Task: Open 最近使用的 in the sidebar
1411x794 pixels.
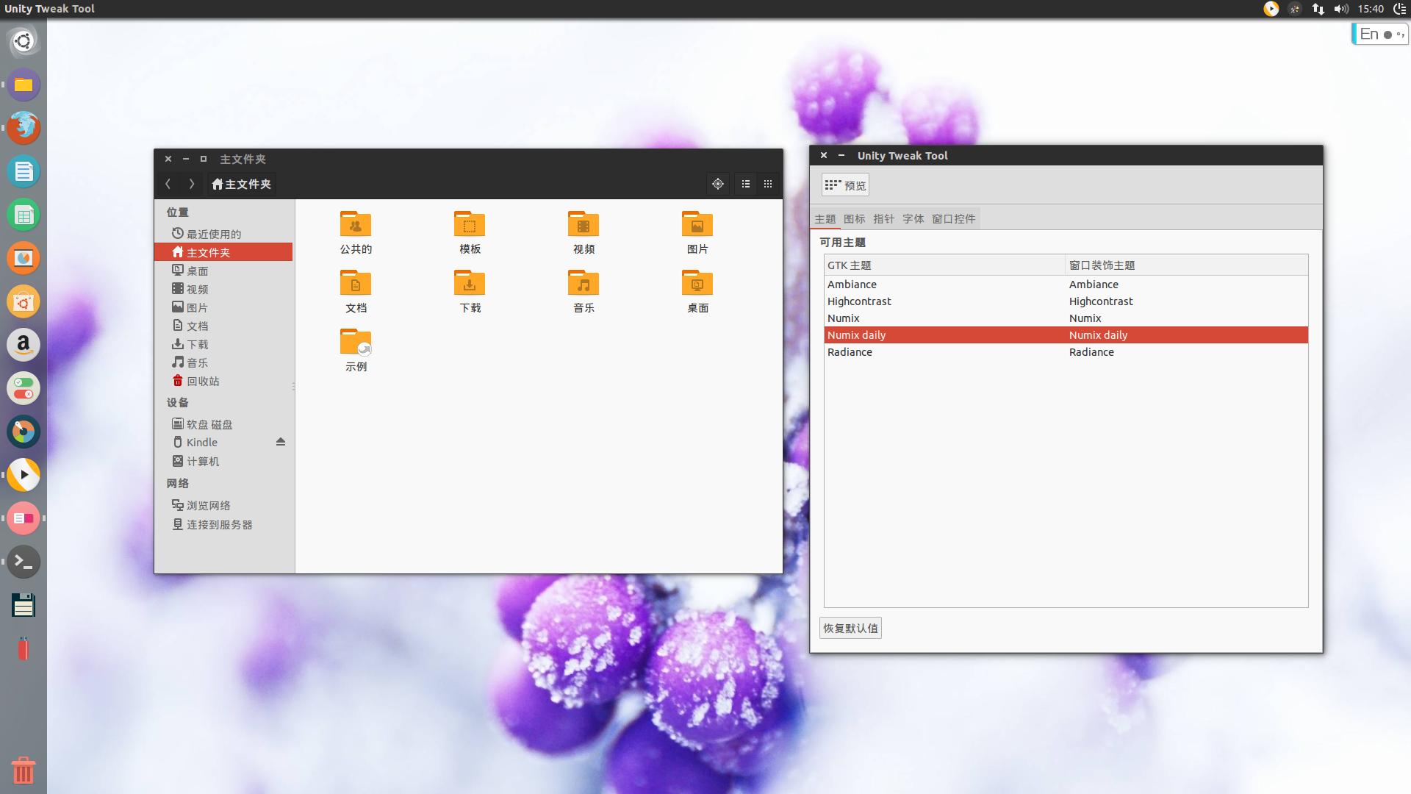Action: 224,234
